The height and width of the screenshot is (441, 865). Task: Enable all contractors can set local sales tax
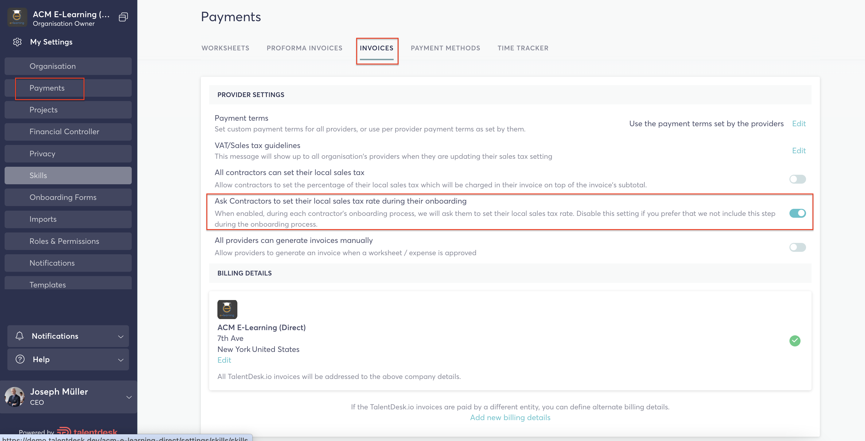click(797, 179)
